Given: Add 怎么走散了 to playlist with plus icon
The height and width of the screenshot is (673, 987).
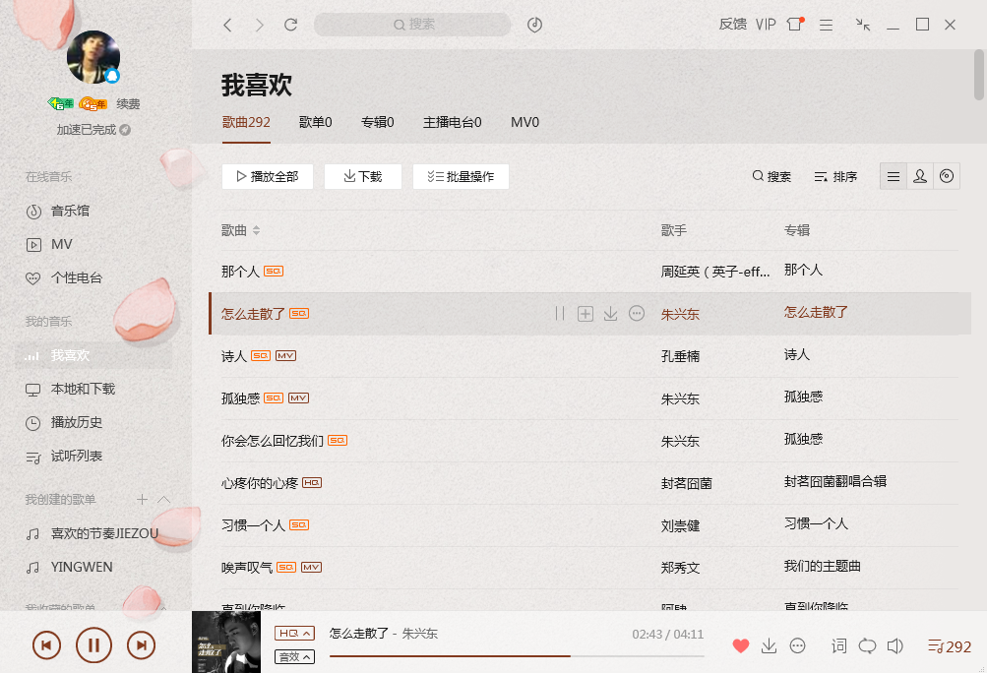Looking at the screenshot, I should pyautogui.click(x=586, y=314).
